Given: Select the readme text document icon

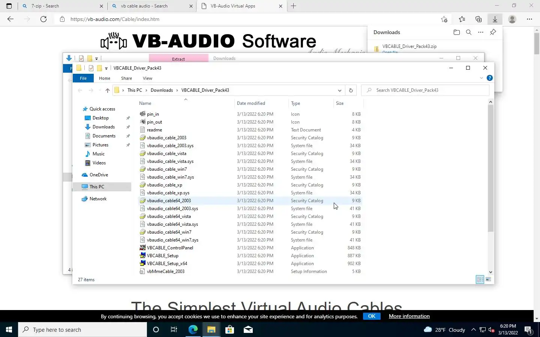Looking at the screenshot, I should tap(142, 130).
